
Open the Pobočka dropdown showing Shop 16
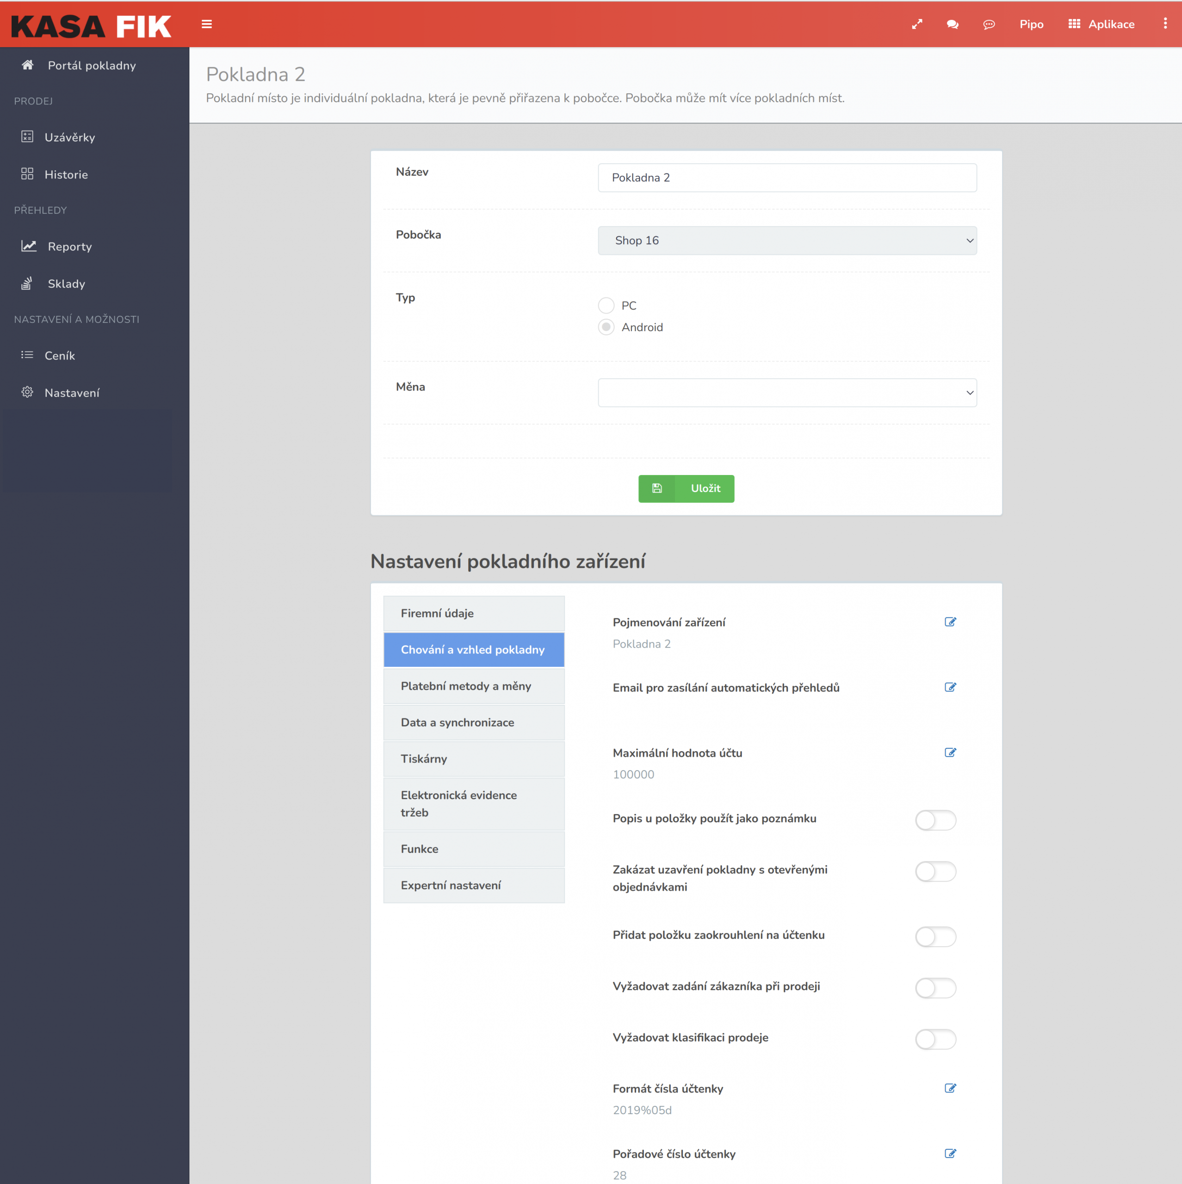[787, 240]
